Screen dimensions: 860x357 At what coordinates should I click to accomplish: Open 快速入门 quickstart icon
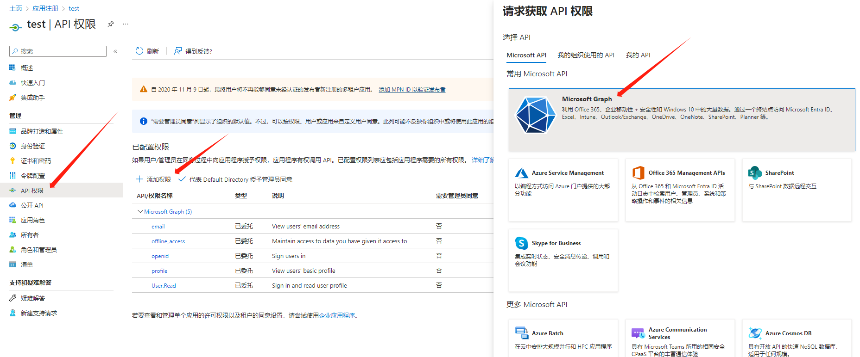13,83
